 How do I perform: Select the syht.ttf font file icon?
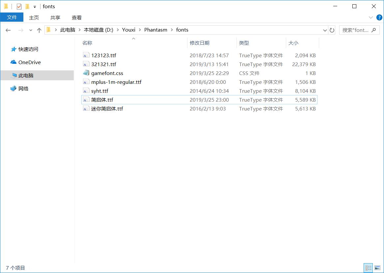tap(86, 91)
